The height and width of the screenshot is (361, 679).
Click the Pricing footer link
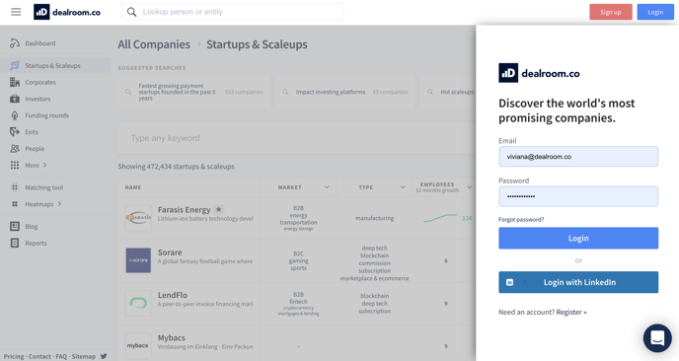(x=14, y=357)
